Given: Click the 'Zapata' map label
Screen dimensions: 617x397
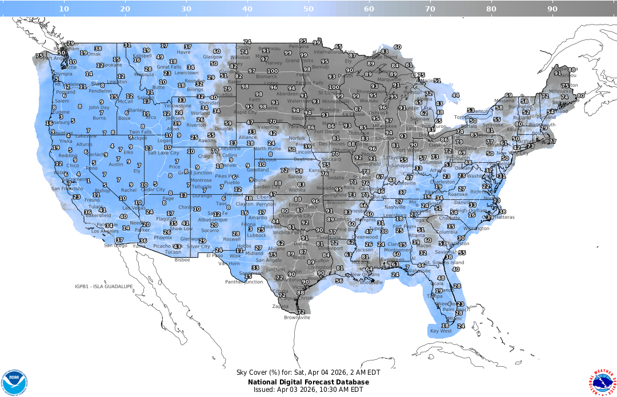Looking at the screenshot, I should coord(280,306).
